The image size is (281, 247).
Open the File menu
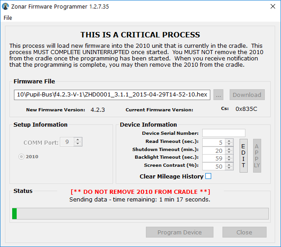point(8,18)
